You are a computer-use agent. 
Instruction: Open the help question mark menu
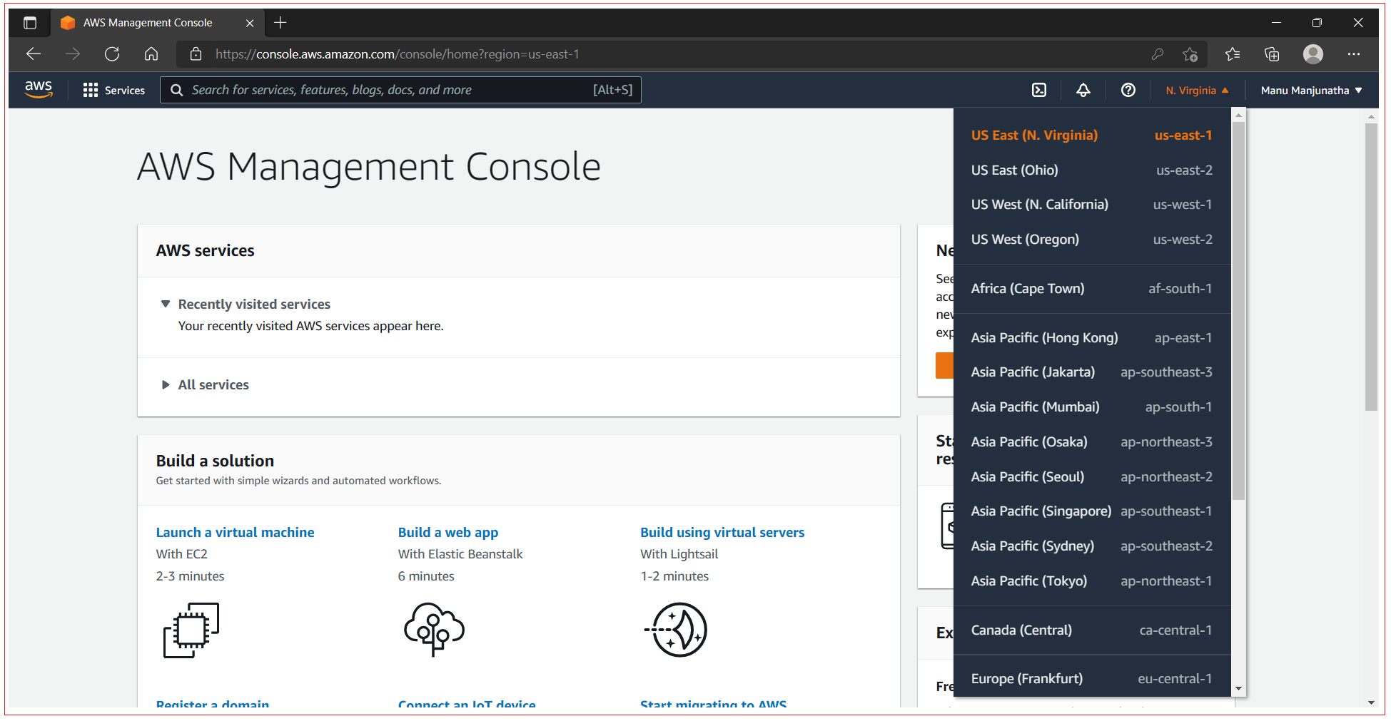[x=1128, y=90]
